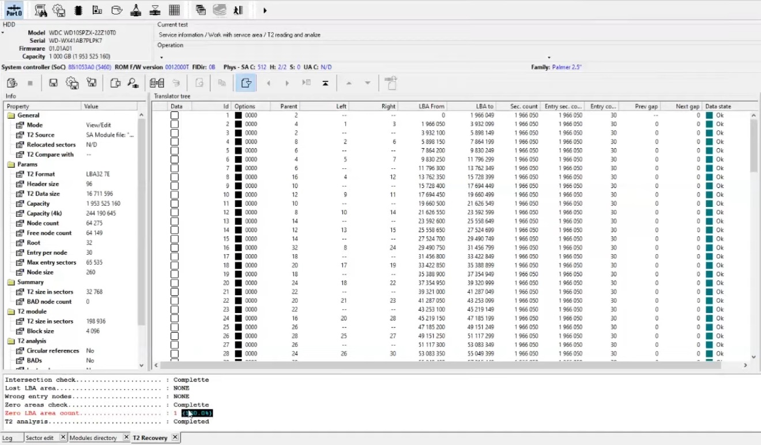Click the scroll-and-binoculars icon in top toolbar
The height and width of the screenshot is (445, 761).
(x=40, y=10)
